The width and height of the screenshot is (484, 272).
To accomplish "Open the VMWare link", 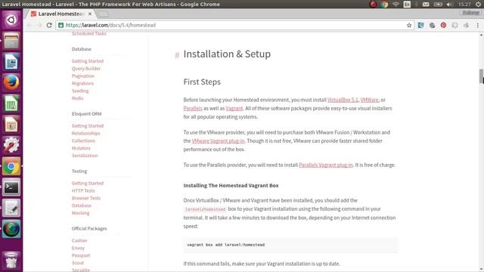I will click(x=369, y=100).
